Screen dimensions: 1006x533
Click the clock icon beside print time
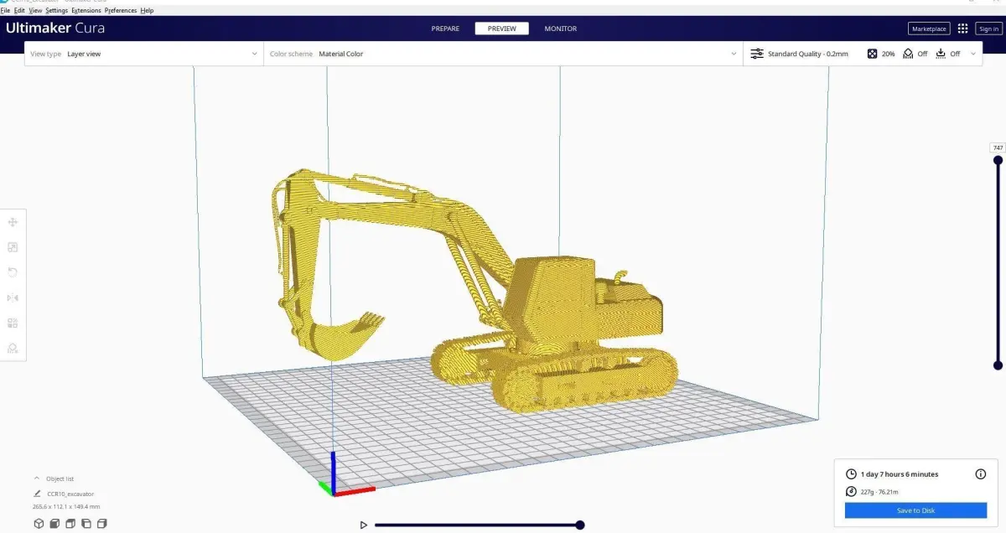click(852, 474)
